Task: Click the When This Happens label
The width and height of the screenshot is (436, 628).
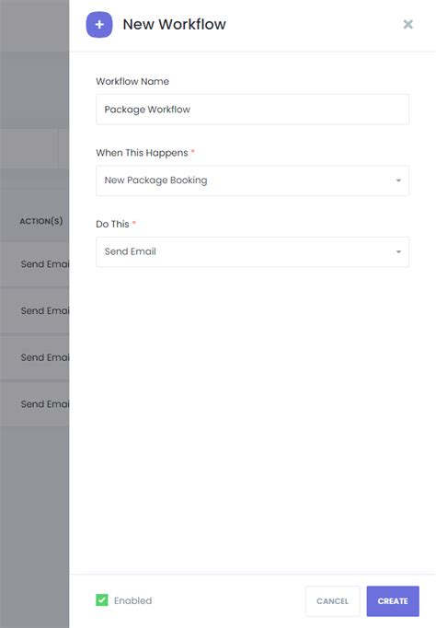Action: 142,153
